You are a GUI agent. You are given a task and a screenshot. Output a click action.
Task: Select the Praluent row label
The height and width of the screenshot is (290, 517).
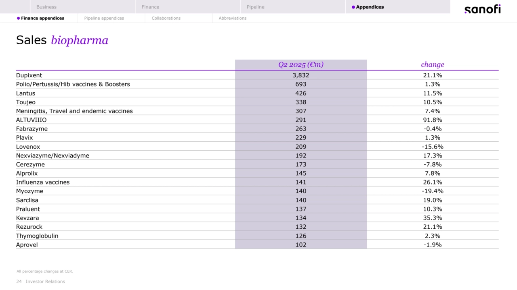coord(28,209)
